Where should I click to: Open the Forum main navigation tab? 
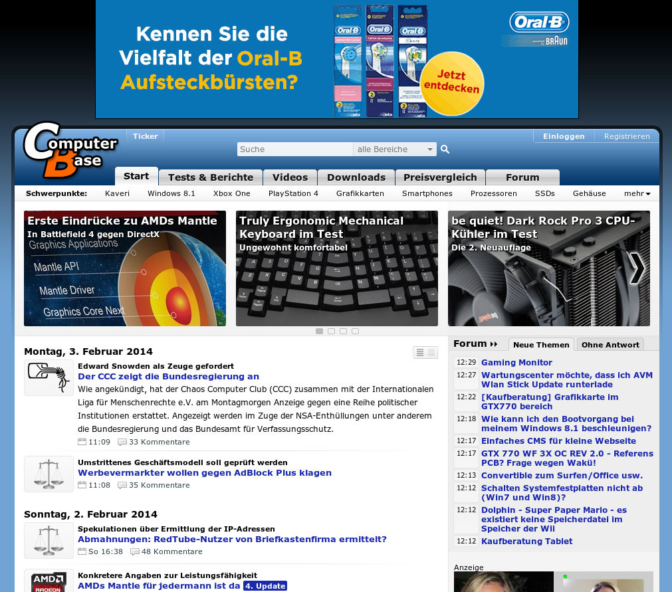(522, 177)
